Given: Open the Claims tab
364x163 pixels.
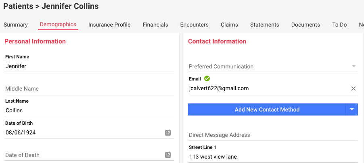Looking at the screenshot, I should pos(229,25).
